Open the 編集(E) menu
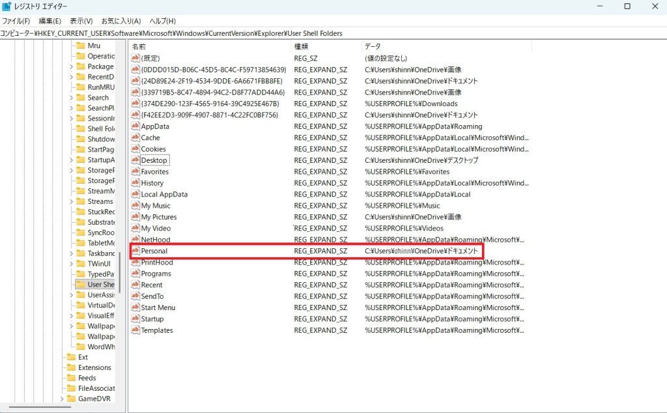Screen dimensions: 667x413 pos(50,21)
